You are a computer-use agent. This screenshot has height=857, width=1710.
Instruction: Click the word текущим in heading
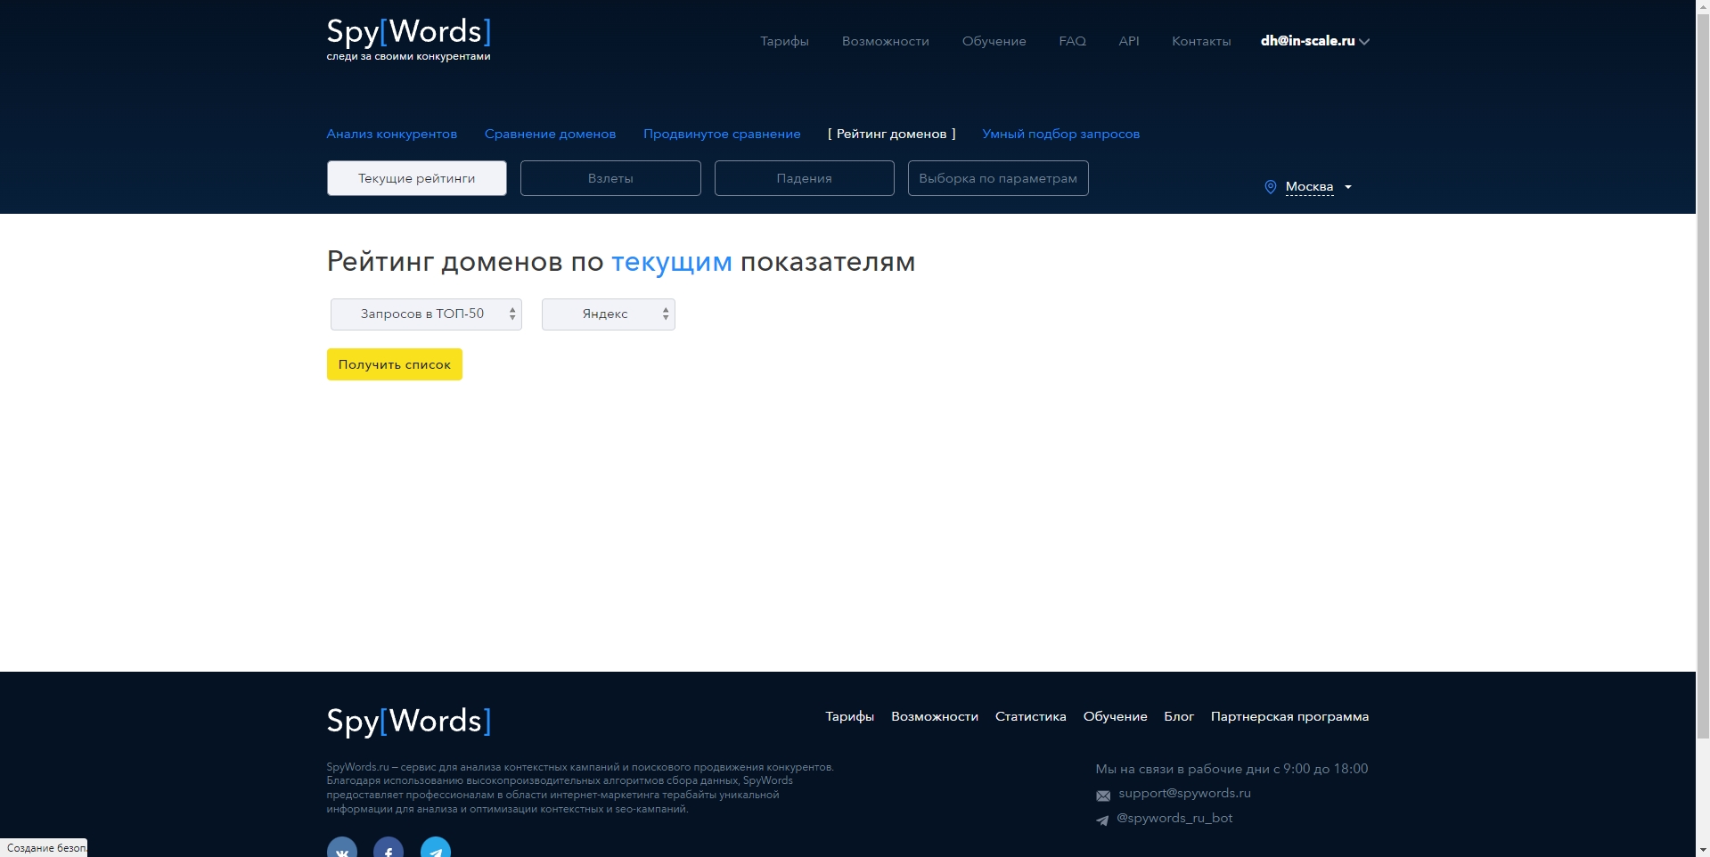pos(671,262)
